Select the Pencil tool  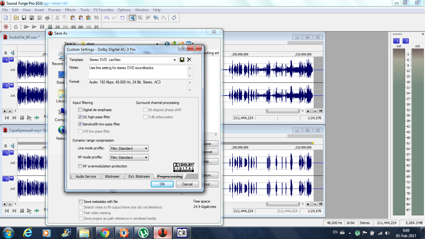tap(148, 18)
